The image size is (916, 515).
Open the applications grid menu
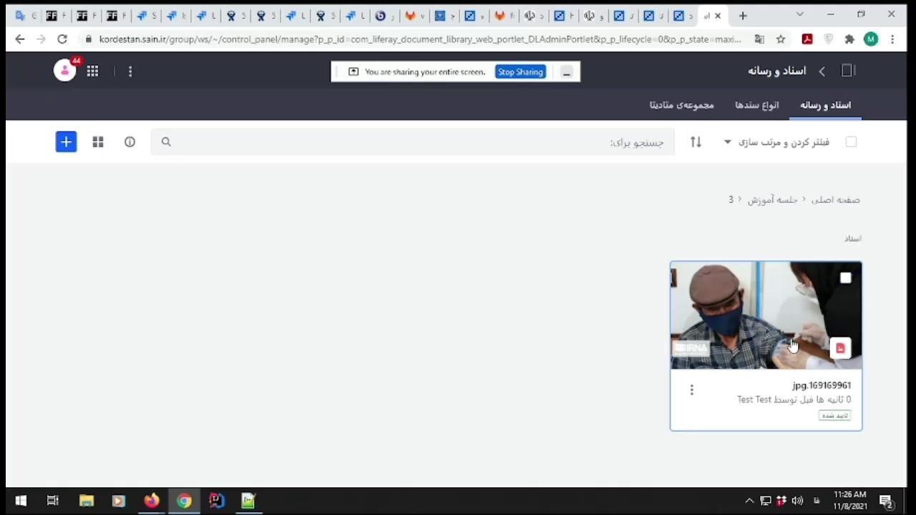point(92,71)
